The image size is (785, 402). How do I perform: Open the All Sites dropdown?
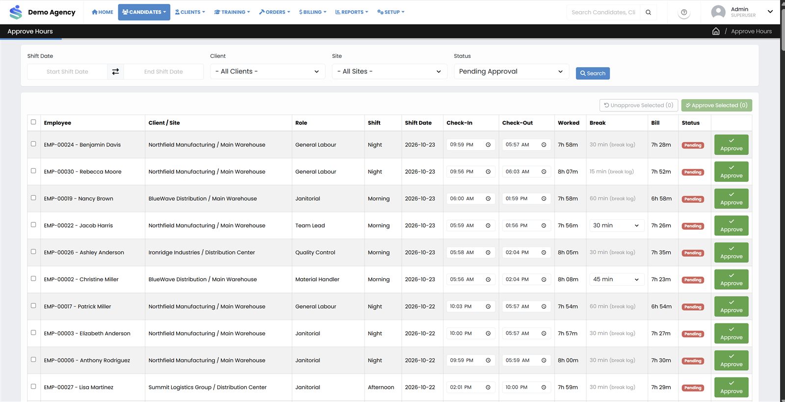[x=390, y=72]
